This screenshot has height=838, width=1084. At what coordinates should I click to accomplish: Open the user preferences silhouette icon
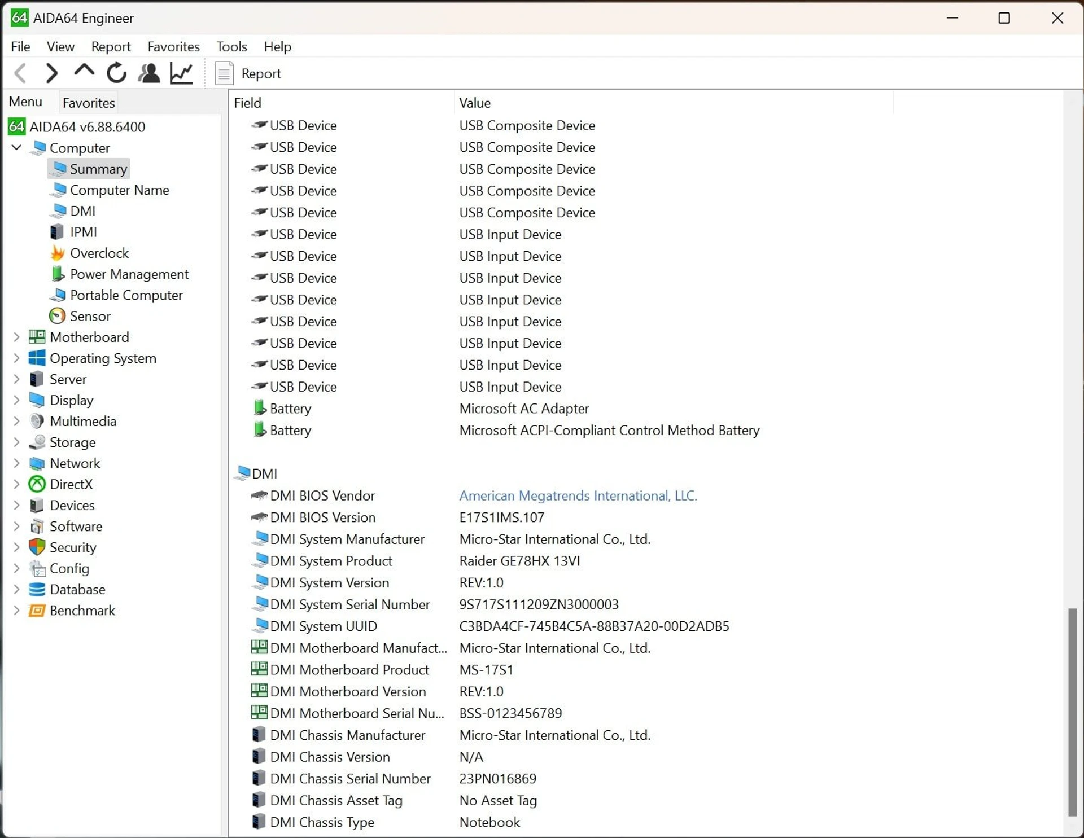pyautogui.click(x=149, y=73)
